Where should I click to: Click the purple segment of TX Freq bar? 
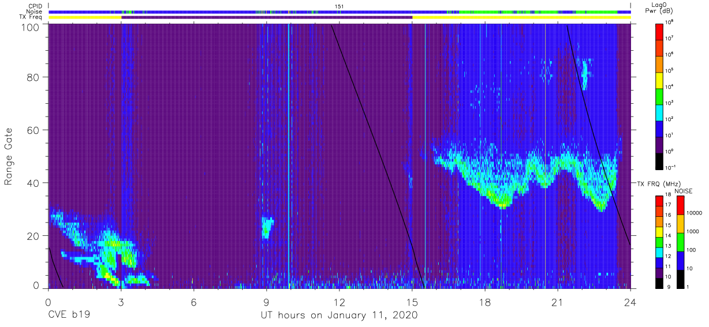coord(267,17)
